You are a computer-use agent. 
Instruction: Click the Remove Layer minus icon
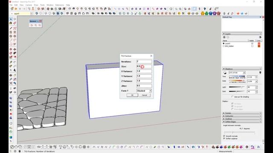(x=228, y=37)
